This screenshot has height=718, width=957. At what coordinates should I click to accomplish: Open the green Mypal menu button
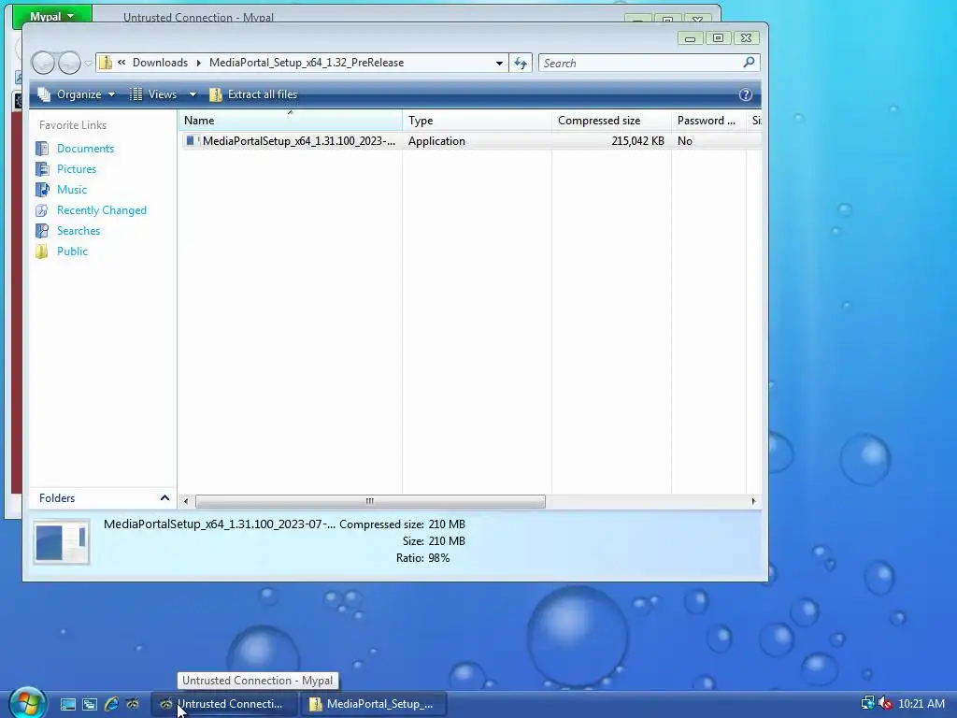(x=52, y=16)
